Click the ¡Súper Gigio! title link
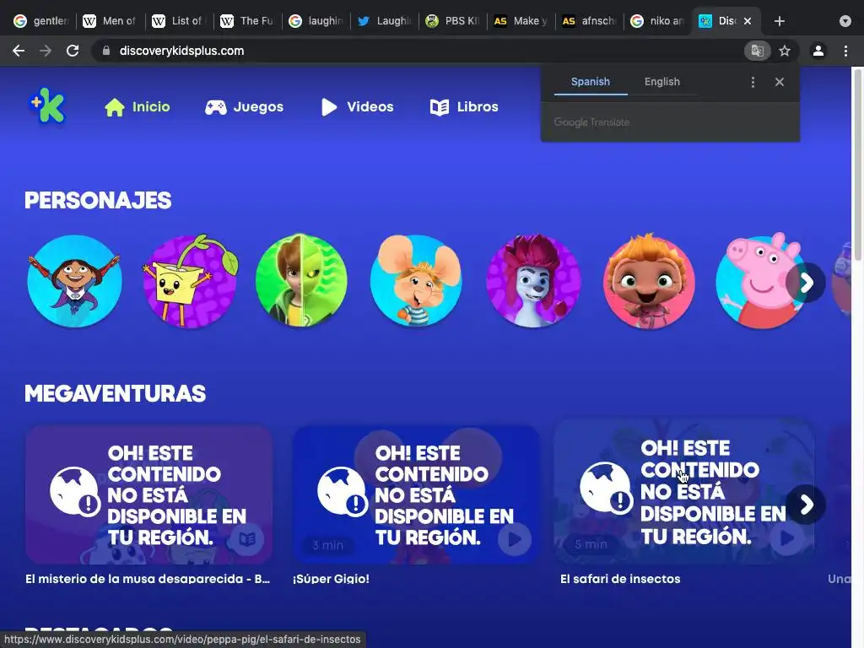864x648 pixels. (331, 579)
